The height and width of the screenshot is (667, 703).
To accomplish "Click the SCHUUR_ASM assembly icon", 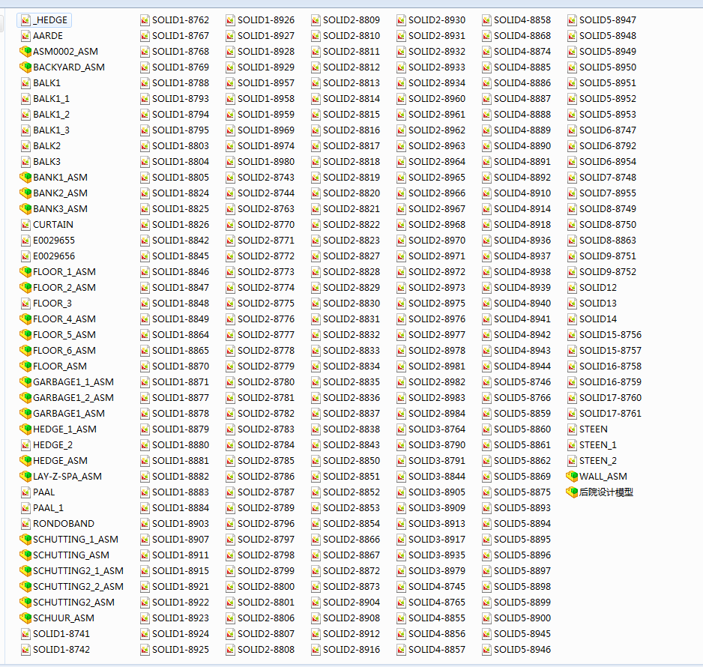I will pos(25,618).
